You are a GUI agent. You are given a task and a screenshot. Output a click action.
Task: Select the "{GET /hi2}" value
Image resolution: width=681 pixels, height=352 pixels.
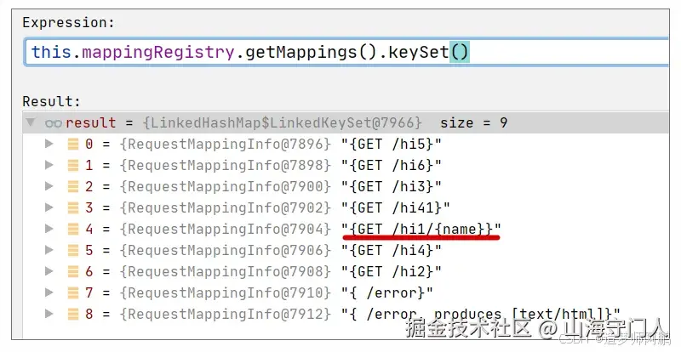(392, 272)
